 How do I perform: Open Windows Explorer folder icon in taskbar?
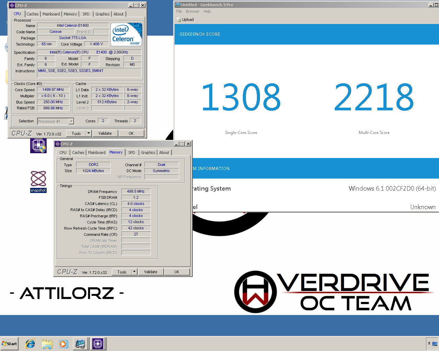(x=47, y=344)
